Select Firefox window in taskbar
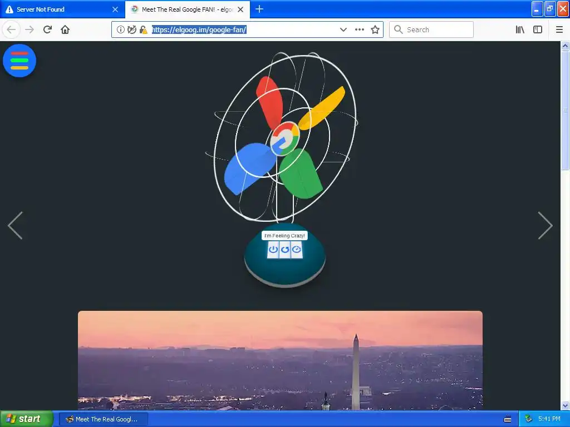The image size is (570, 427). pos(103,419)
